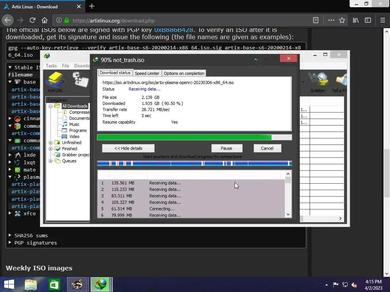Open the Firefox hamburger menu
The height and width of the screenshot is (292, 390).
coord(383,21)
